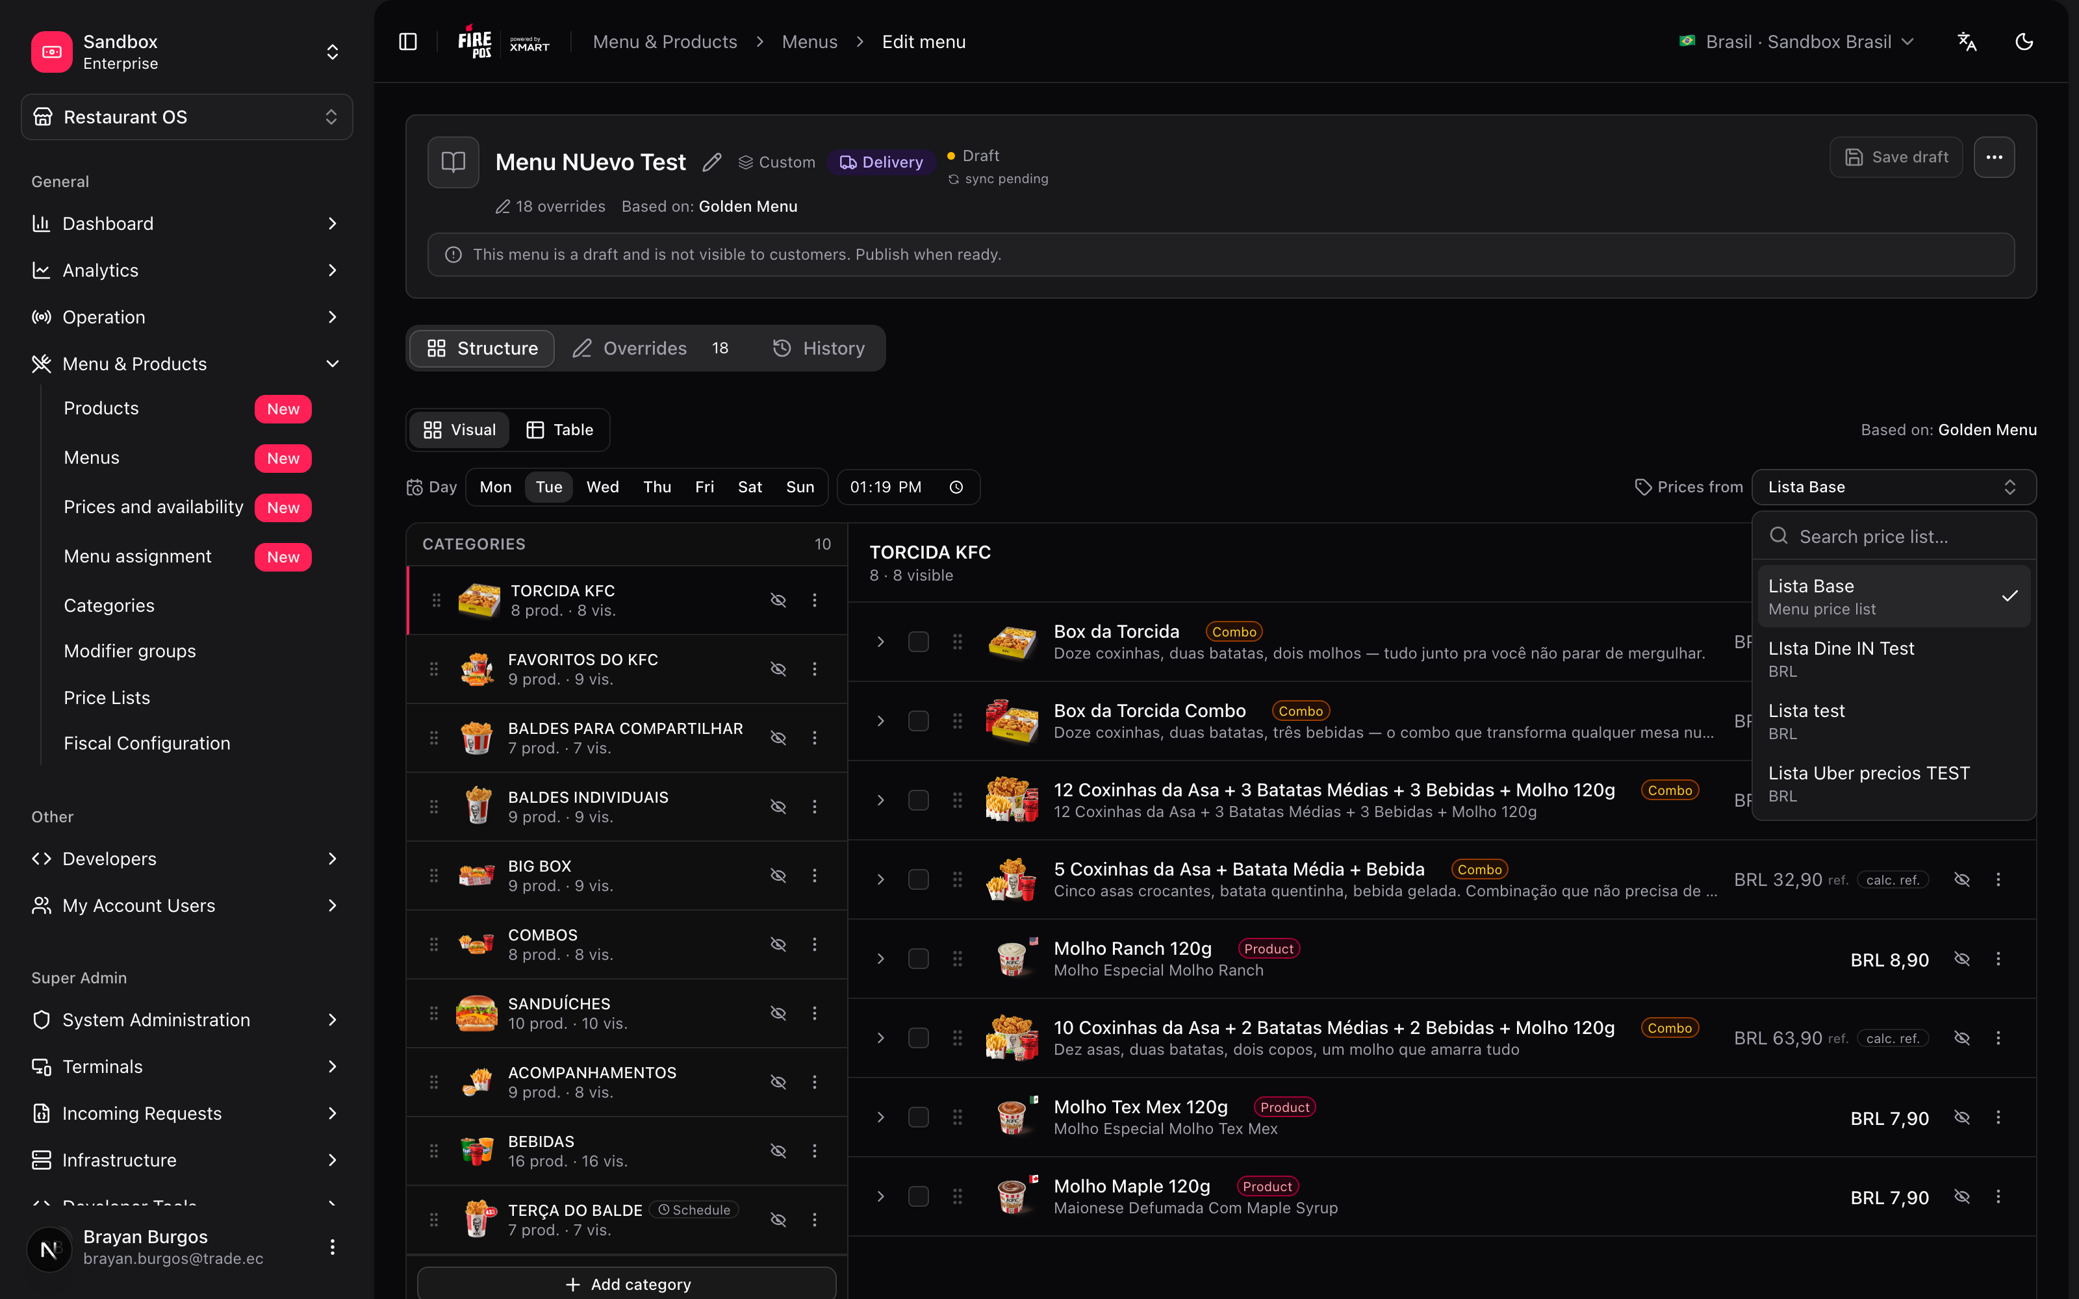Expand the Molho Ranch 120g row
The height and width of the screenshot is (1299, 2079).
pyautogui.click(x=880, y=959)
